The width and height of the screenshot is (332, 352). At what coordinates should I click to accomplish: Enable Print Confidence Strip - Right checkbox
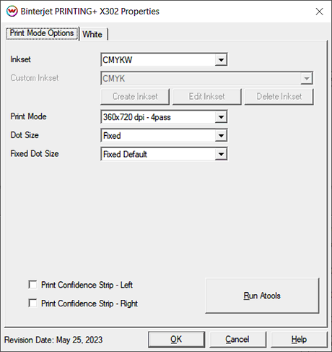click(x=32, y=303)
